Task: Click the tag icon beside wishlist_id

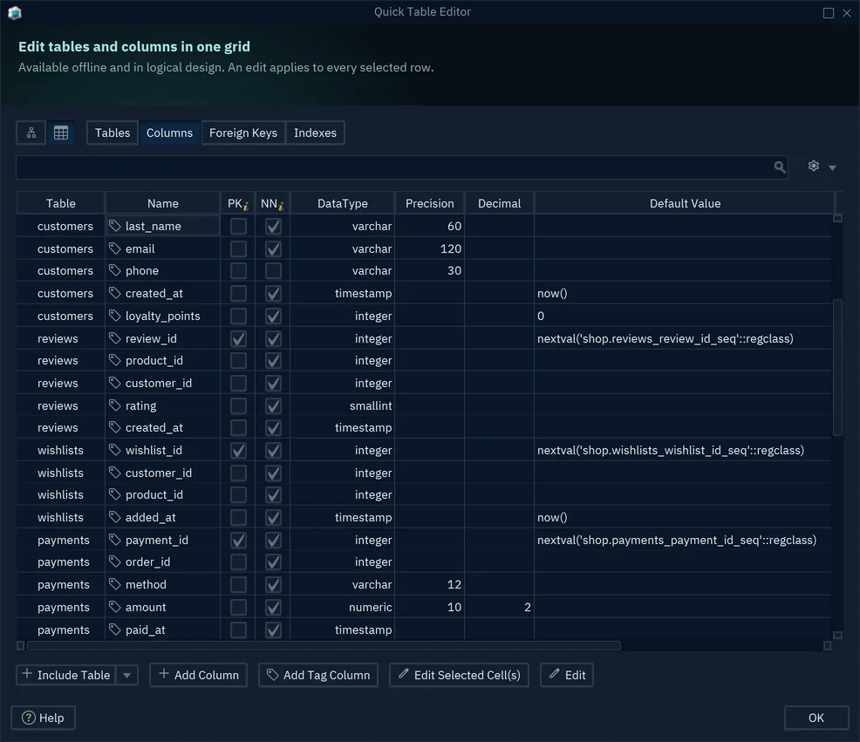Action: (x=114, y=450)
